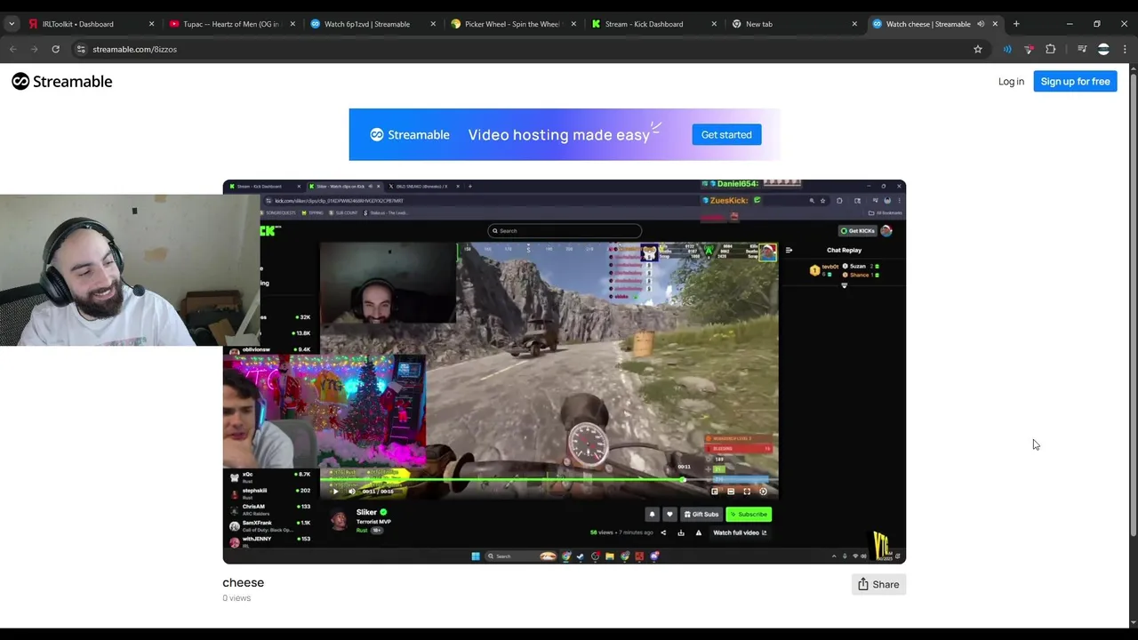Open the blue sound-wave extension icon

[1007, 49]
